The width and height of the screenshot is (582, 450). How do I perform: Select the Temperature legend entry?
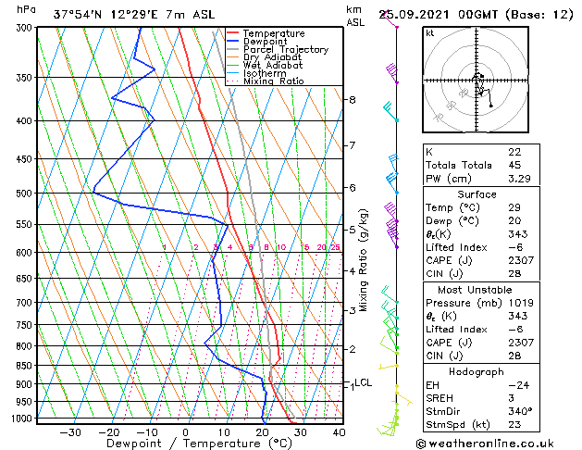coord(274,33)
